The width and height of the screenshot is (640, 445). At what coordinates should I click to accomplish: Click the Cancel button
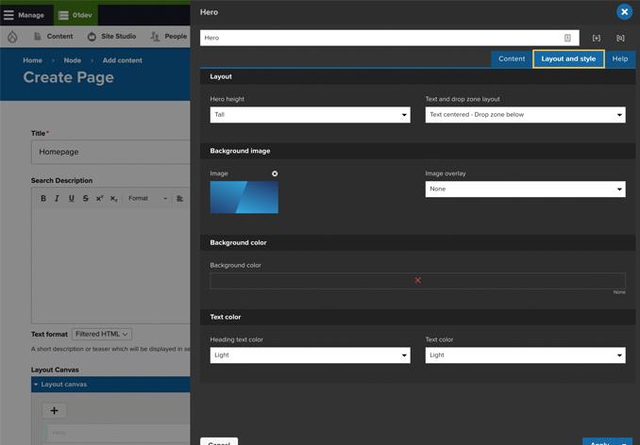point(219,441)
